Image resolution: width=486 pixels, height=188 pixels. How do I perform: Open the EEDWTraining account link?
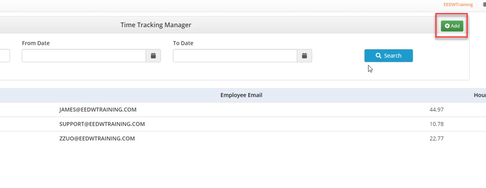(x=458, y=5)
